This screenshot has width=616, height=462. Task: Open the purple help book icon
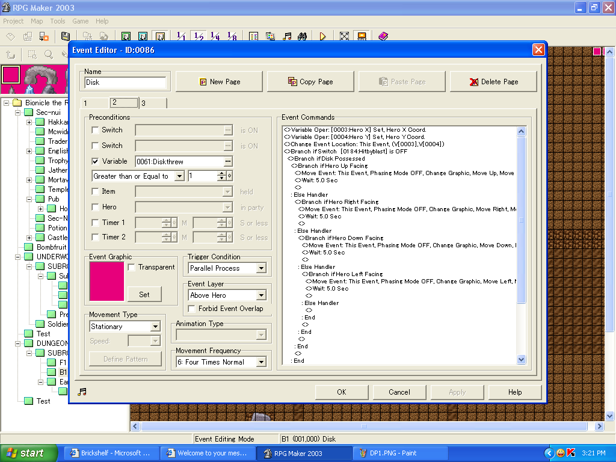tap(383, 37)
